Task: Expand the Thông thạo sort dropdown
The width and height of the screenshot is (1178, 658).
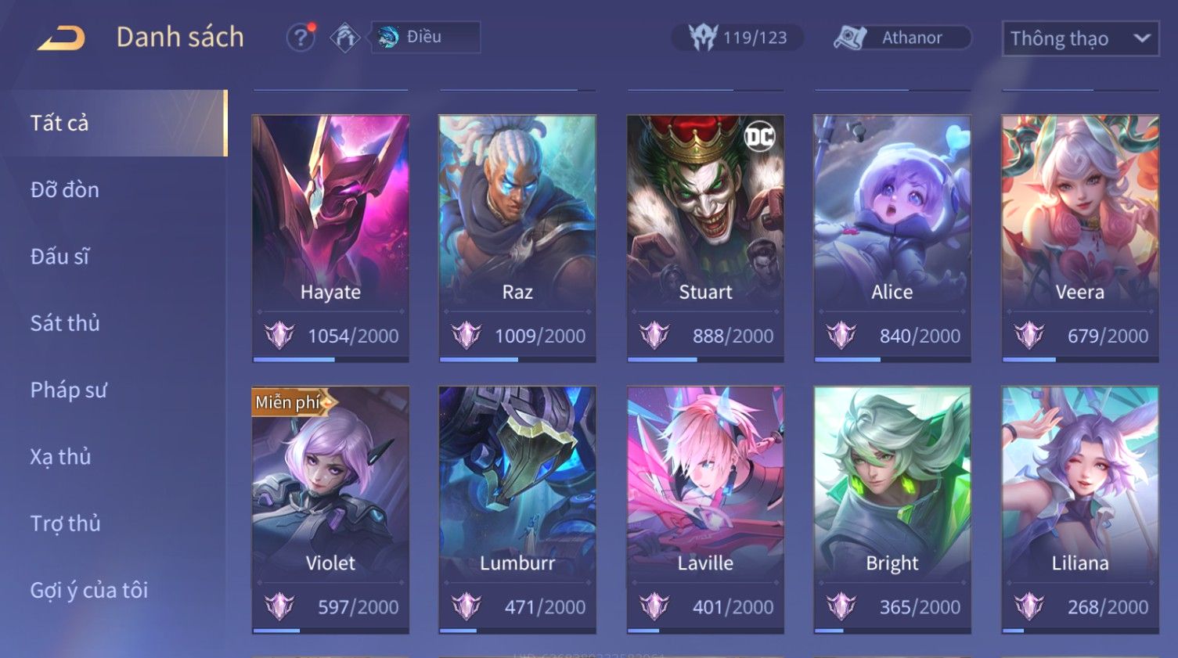Action: pos(1080,38)
